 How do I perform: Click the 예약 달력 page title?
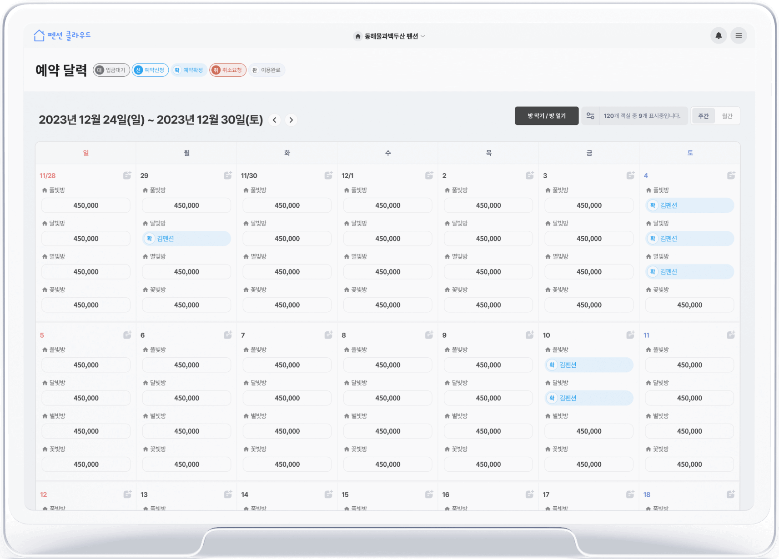(61, 70)
